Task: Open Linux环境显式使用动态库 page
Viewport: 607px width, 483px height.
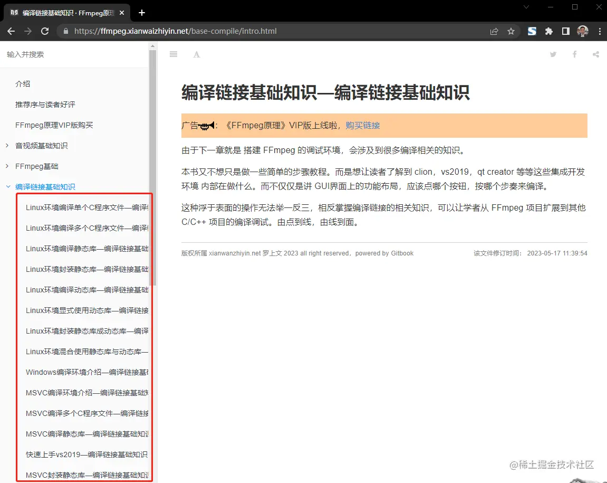Action: (x=86, y=310)
